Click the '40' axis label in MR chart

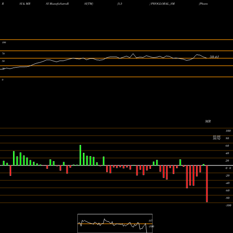pos(227,153)
